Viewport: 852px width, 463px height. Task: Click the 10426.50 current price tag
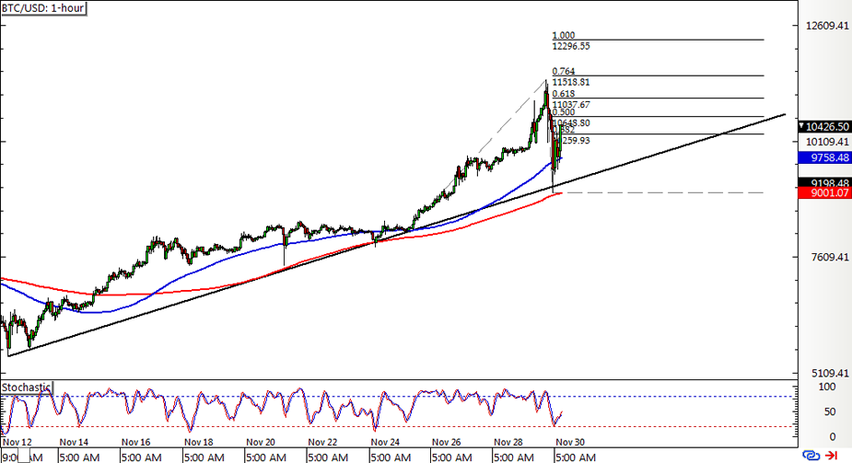point(823,126)
